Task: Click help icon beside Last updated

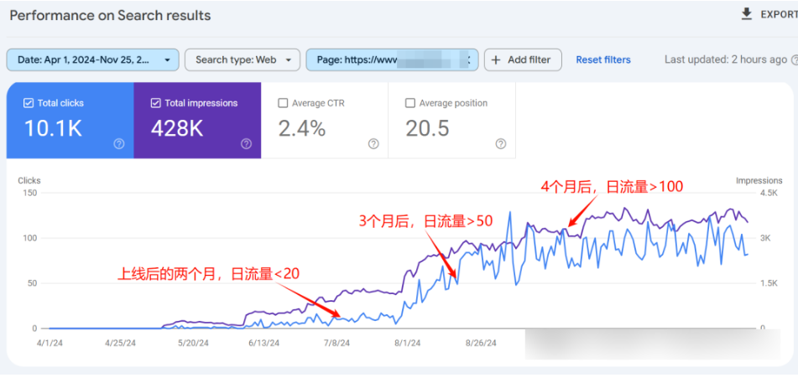Action: (x=795, y=60)
